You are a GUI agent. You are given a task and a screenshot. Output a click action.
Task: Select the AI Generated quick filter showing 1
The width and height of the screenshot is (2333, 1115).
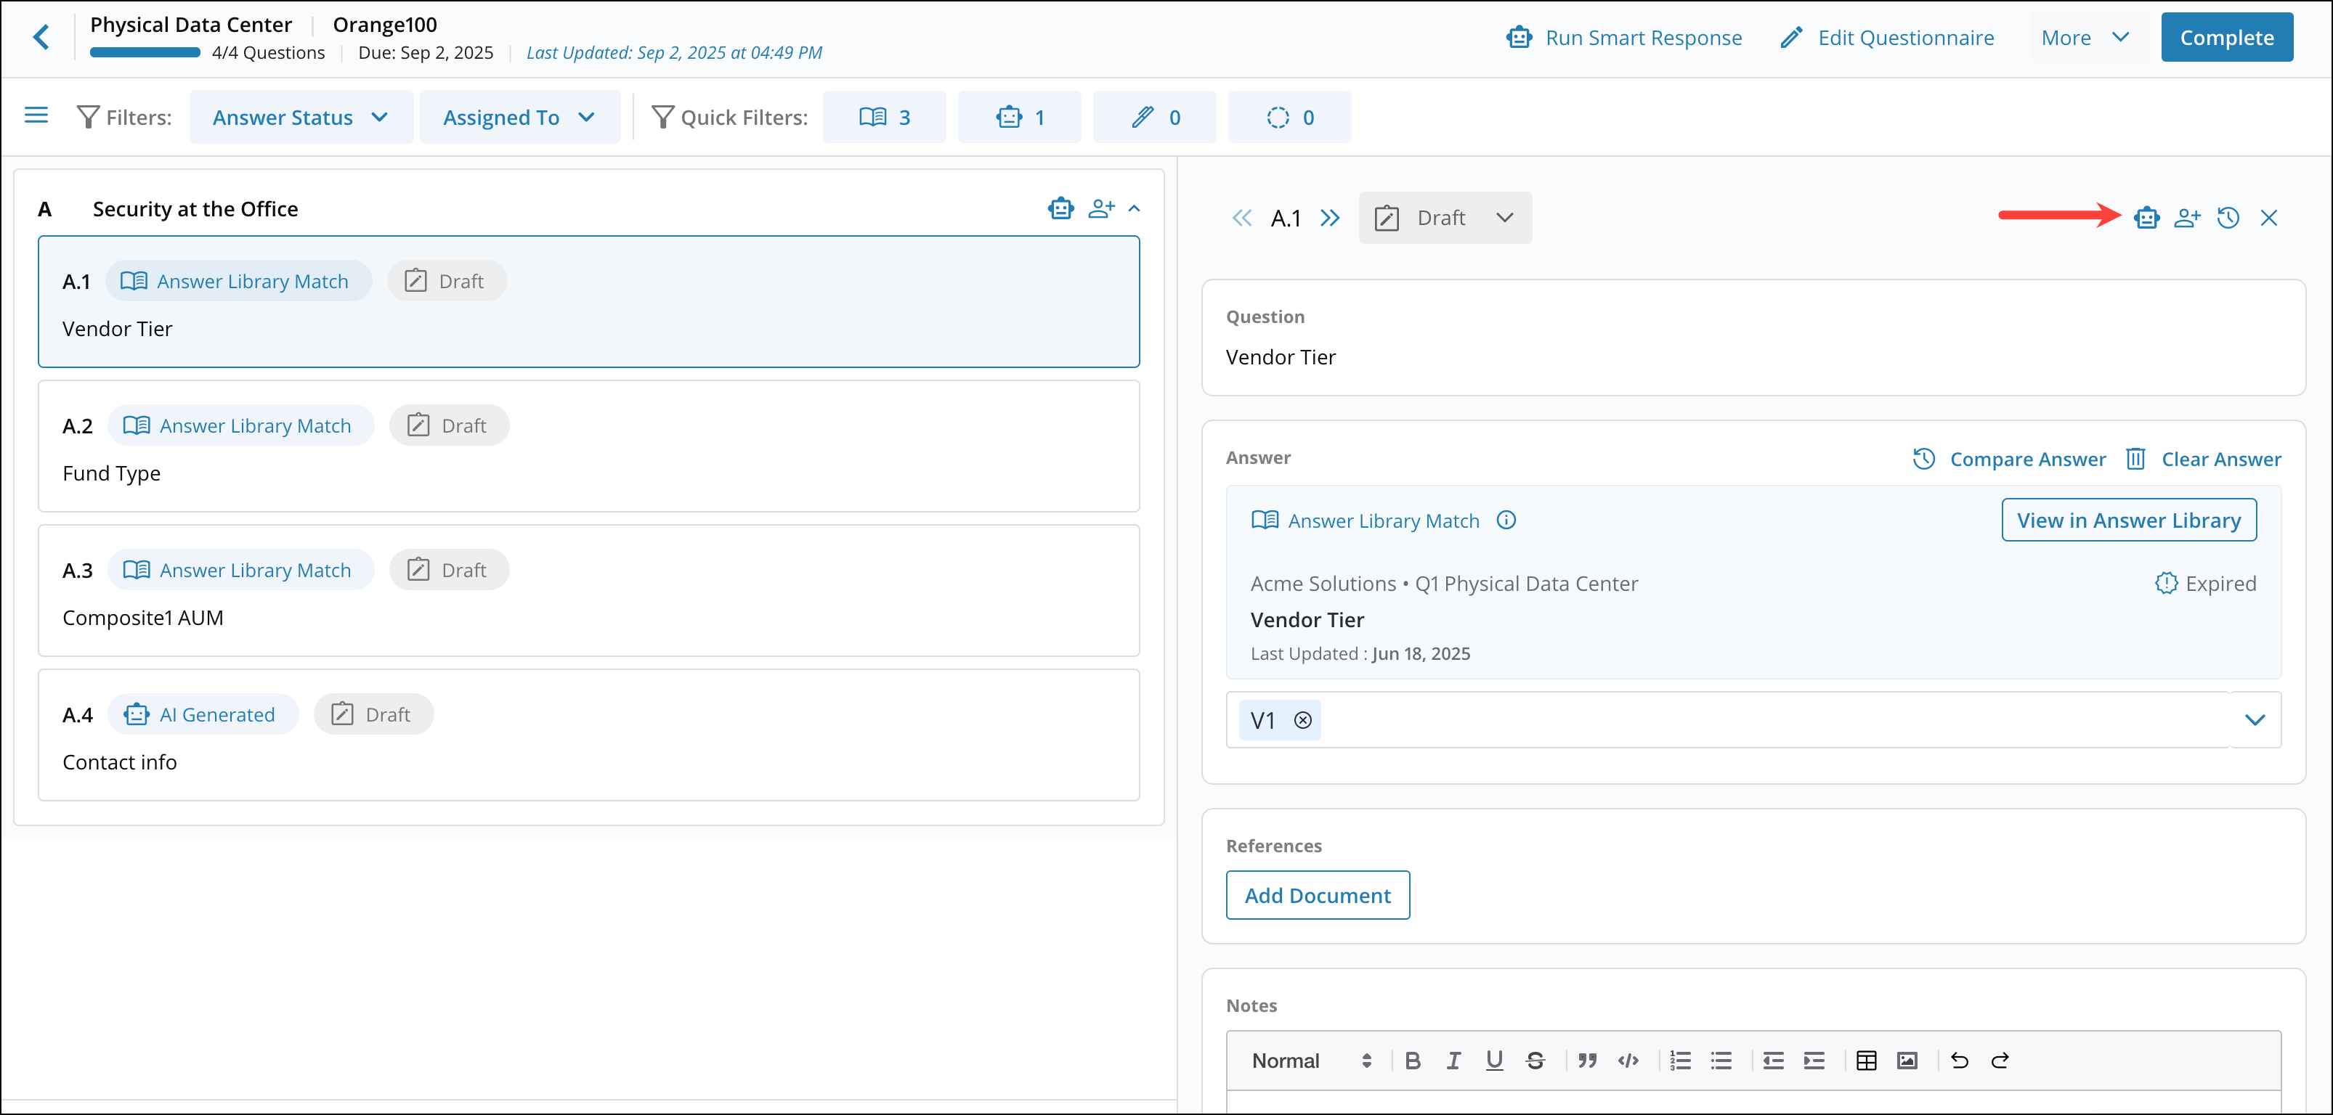pos(1020,116)
